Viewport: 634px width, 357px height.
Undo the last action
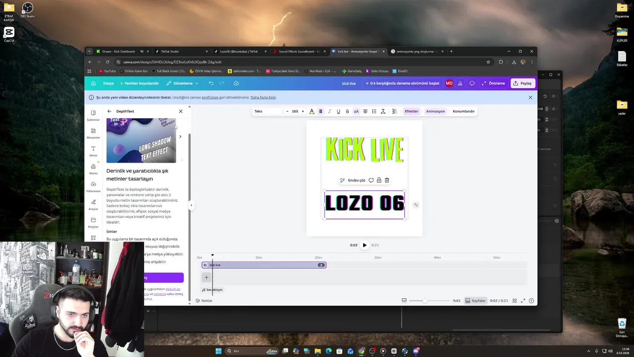[x=211, y=83]
